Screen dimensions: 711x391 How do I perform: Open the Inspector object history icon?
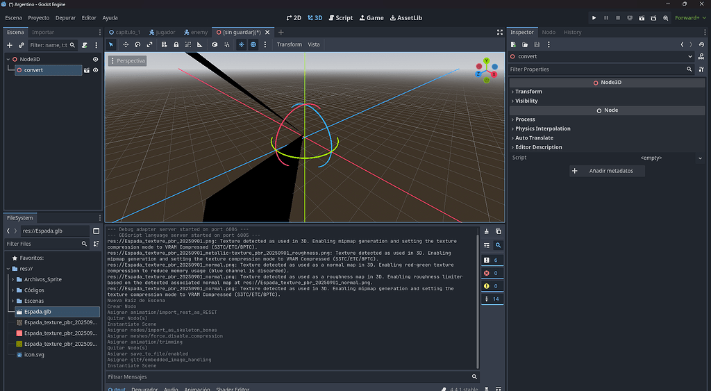coord(701,44)
